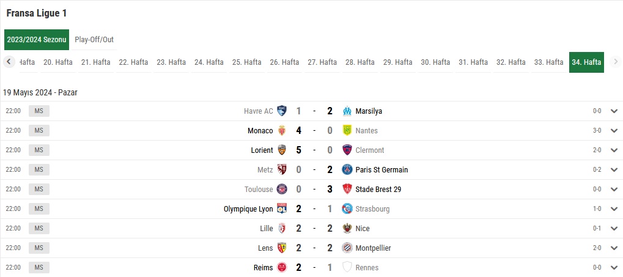Click the Stade Brest 29 crest
The width and height of the screenshot is (623, 277).
[x=347, y=189]
